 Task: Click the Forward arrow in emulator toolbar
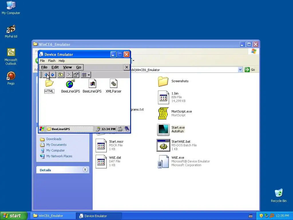point(53,75)
